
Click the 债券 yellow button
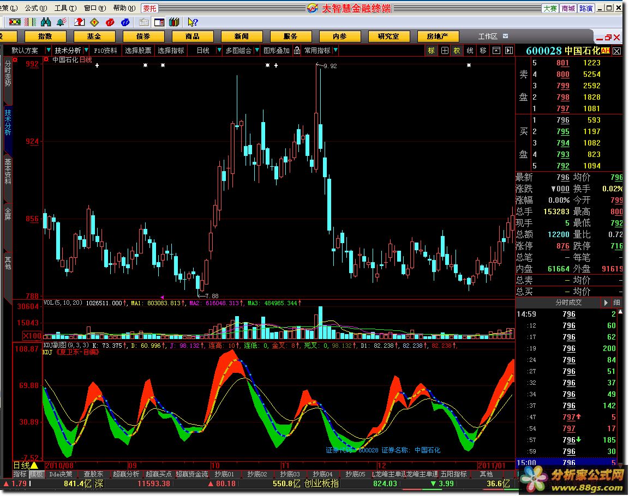(143, 37)
